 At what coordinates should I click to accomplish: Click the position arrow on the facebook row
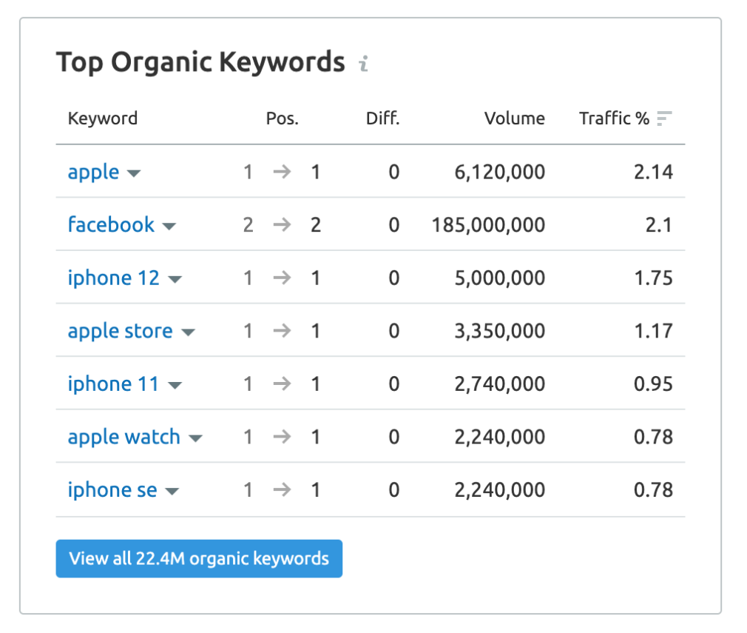tap(282, 224)
